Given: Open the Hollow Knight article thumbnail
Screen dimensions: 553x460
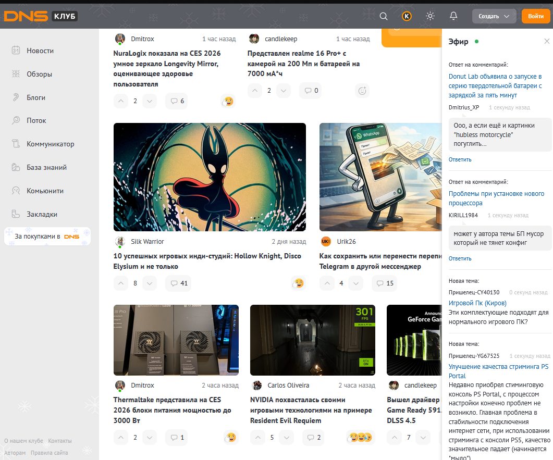Looking at the screenshot, I should point(210,177).
